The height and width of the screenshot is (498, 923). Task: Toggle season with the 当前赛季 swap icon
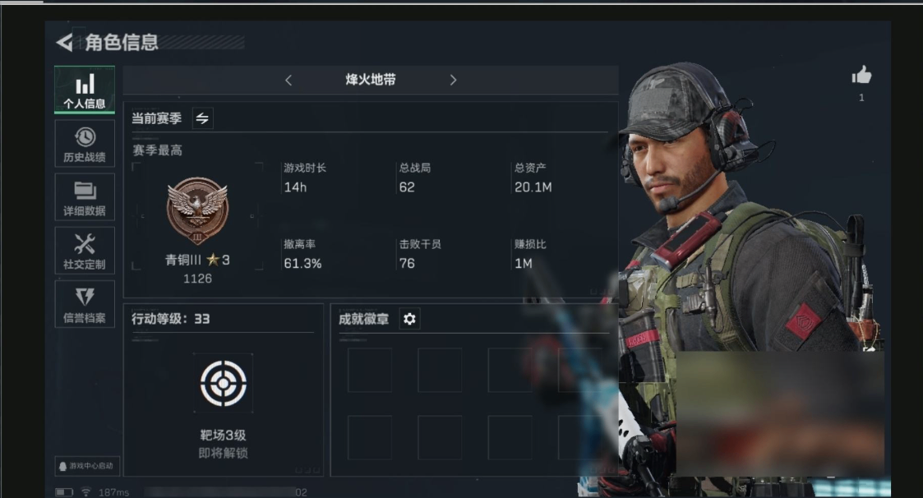coord(202,118)
